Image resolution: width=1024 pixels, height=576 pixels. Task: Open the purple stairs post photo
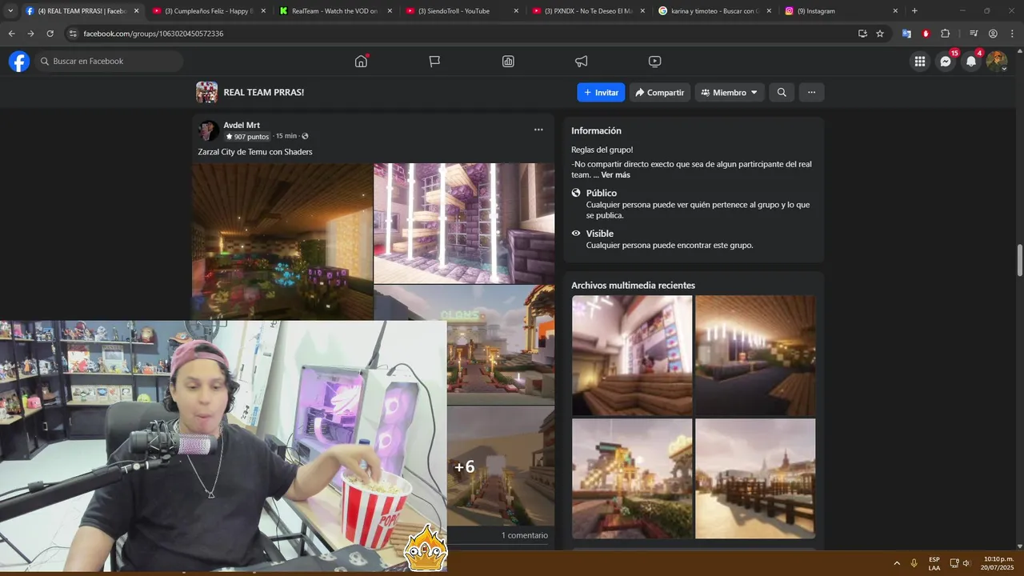464,223
